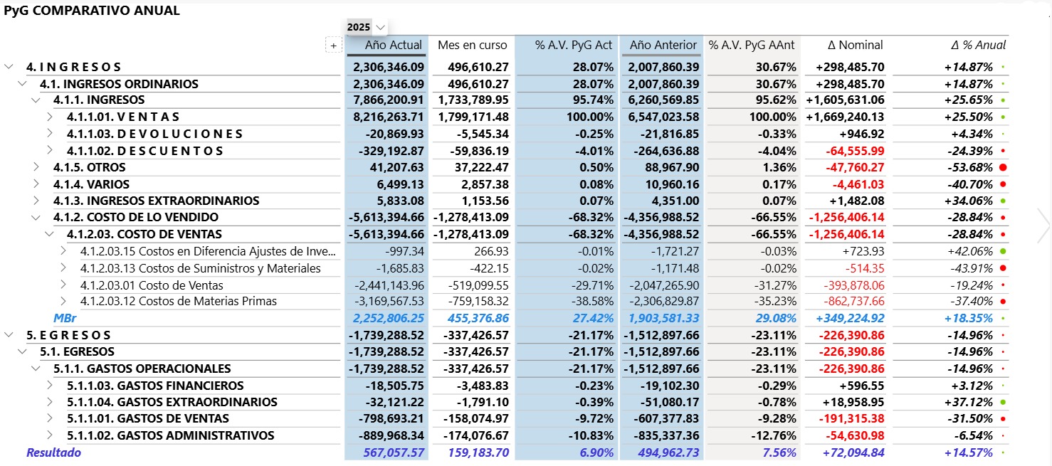Expand 4.1.2.03.12 Costos de Materias Primas
1052x466 pixels.
click(x=64, y=301)
